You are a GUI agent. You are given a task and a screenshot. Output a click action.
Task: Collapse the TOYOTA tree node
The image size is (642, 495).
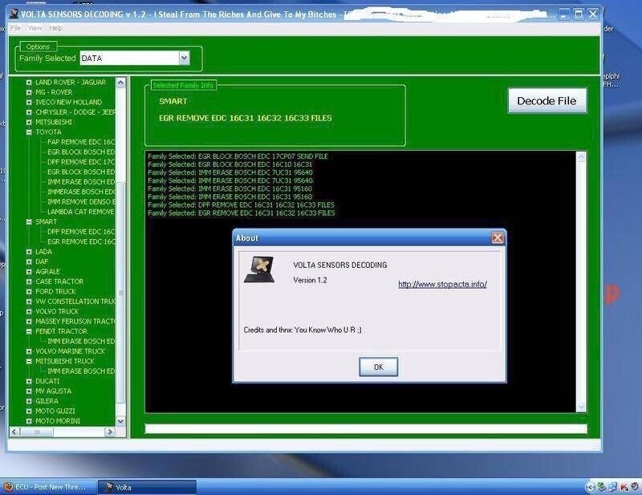(29, 132)
